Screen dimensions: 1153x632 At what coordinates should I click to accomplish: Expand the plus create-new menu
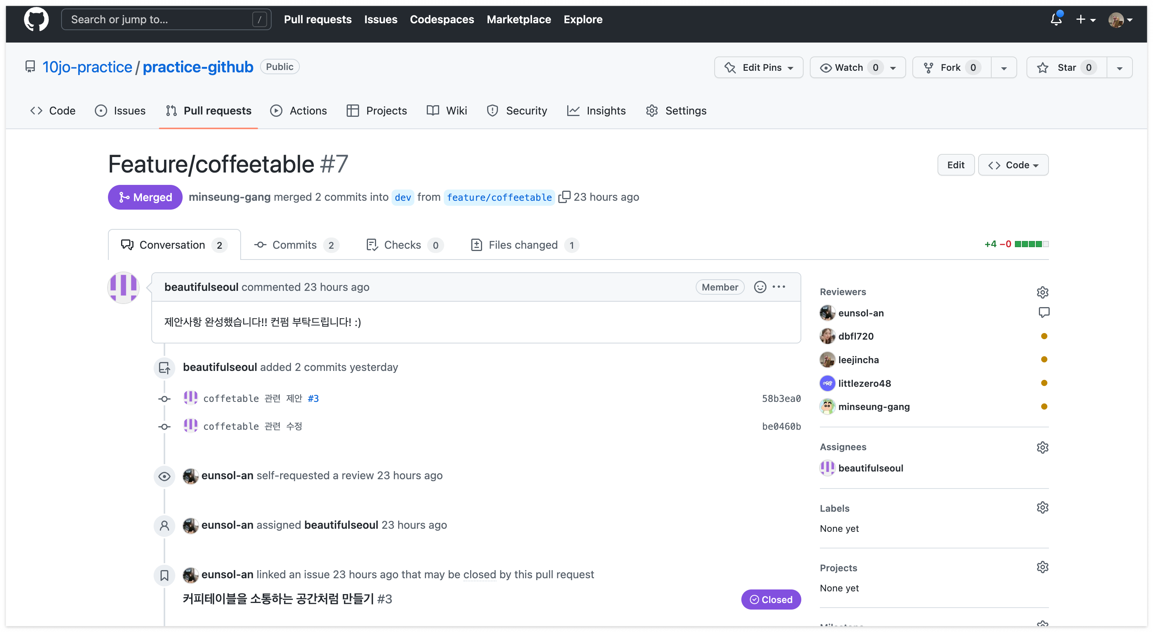(x=1085, y=19)
